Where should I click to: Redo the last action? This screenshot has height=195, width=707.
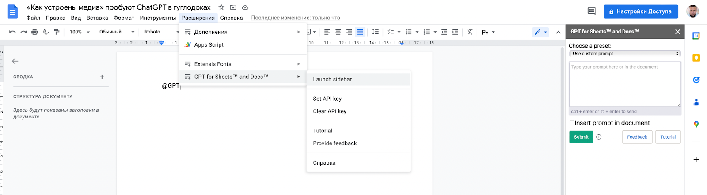(x=23, y=32)
